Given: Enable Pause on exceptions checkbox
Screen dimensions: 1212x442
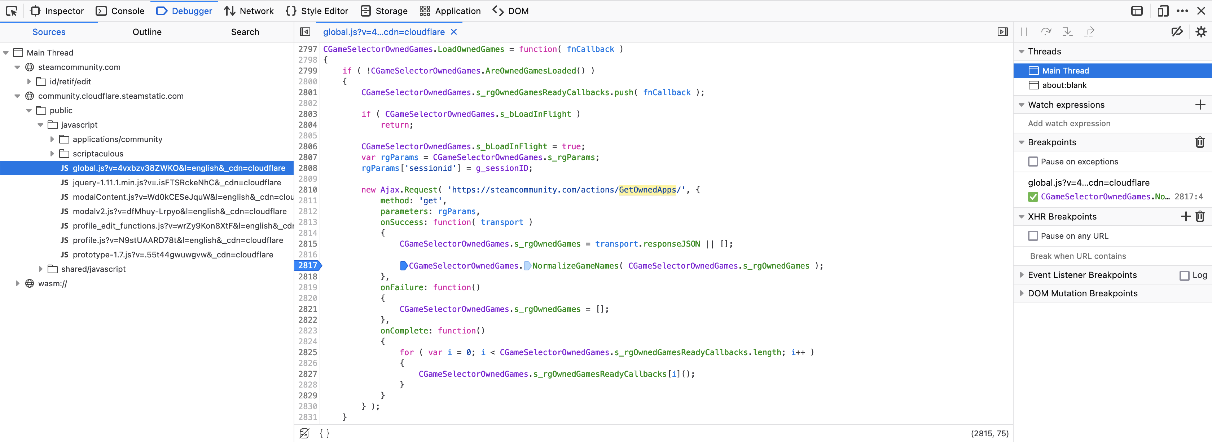Looking at the screenshot, I should (1033, 162).
